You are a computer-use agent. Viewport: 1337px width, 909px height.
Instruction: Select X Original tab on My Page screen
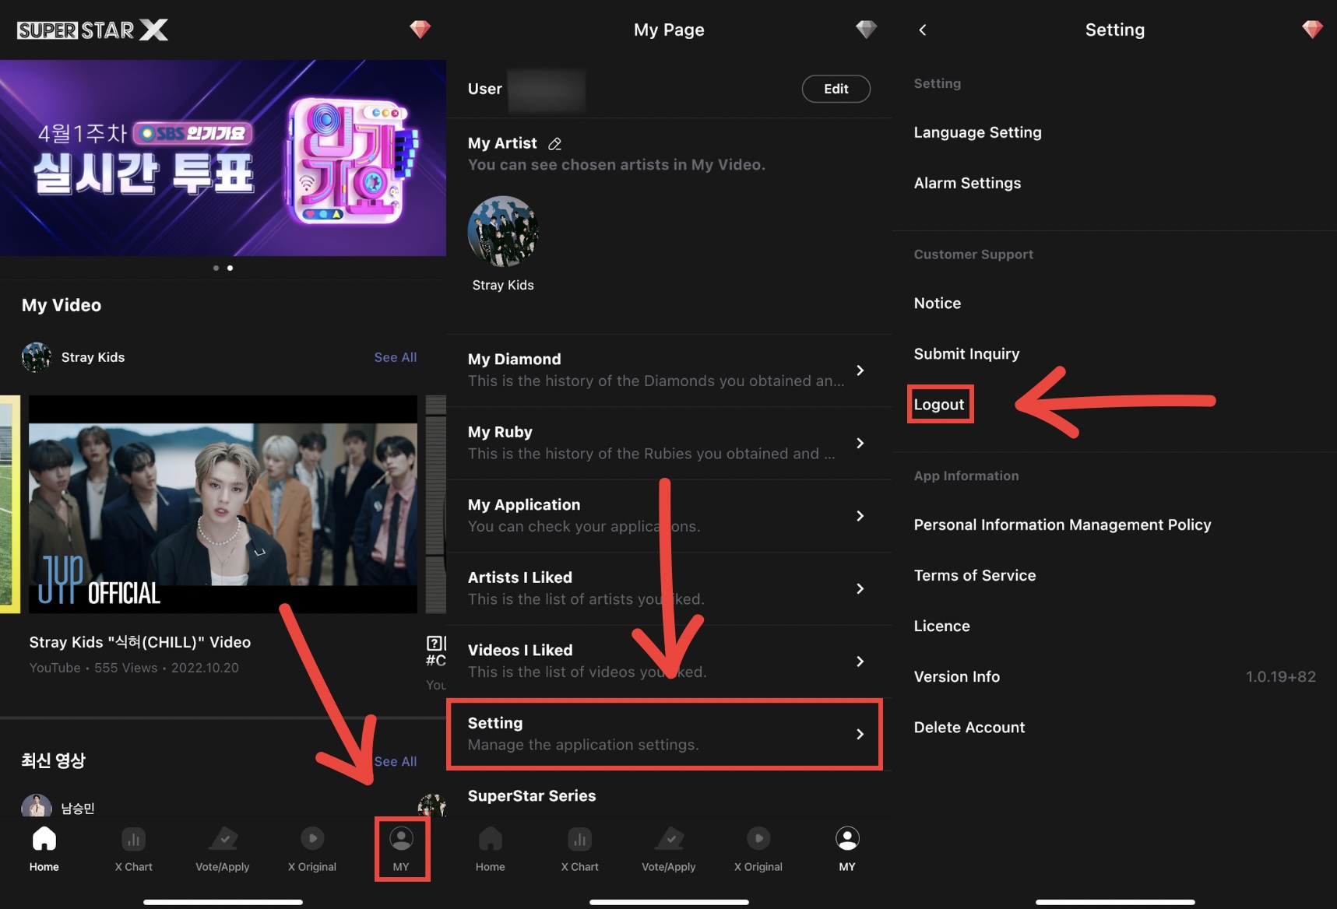[x=758, y=848]
